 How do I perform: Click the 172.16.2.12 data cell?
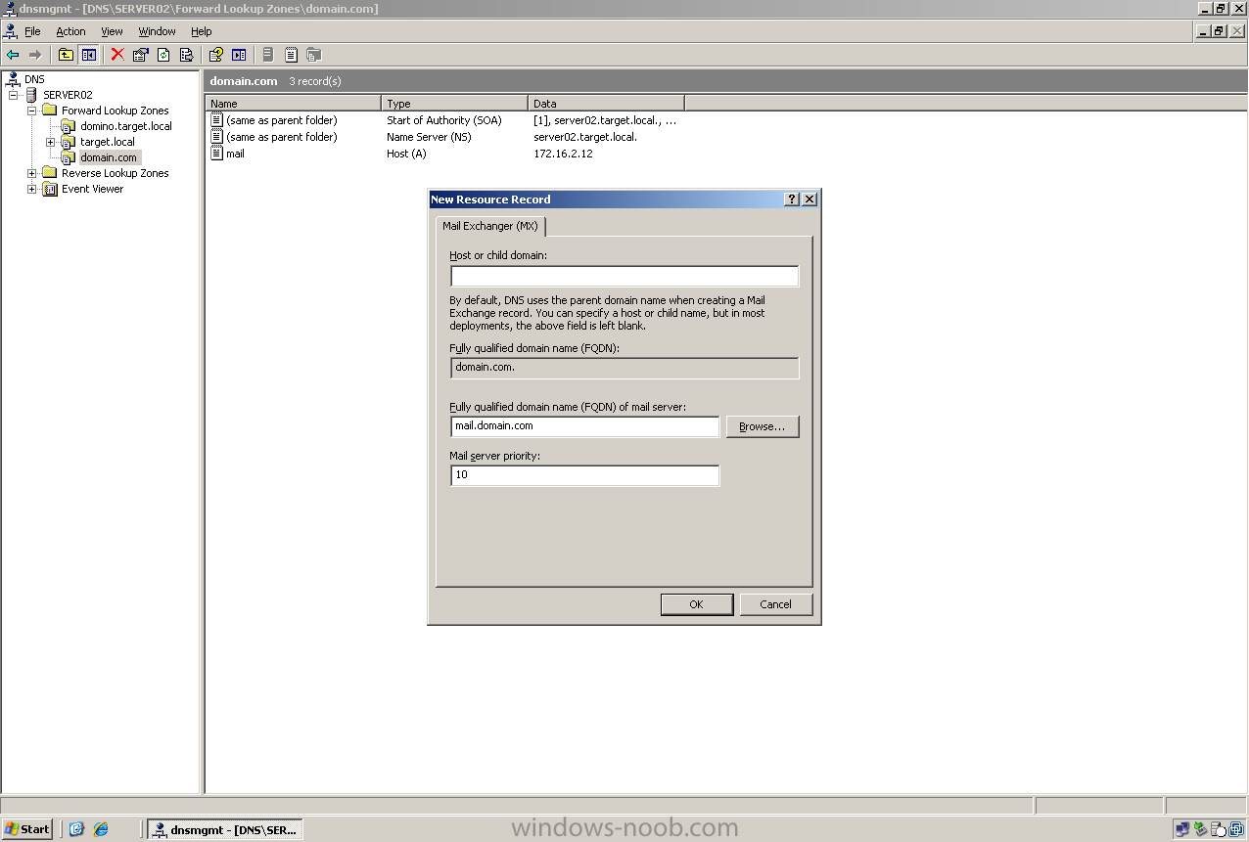coord(563,154)
